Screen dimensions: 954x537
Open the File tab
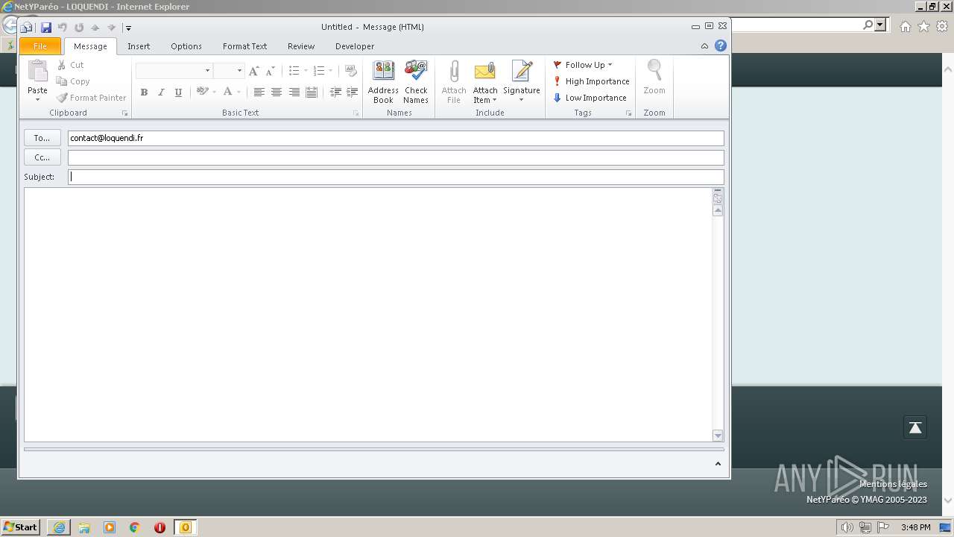point(40,46)
